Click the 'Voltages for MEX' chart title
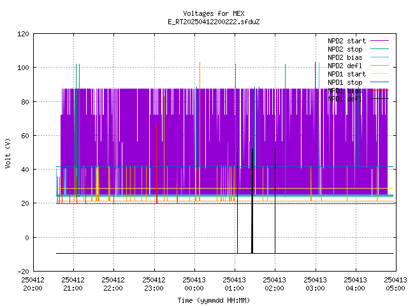The image size is (408, 306). (214, 13)
